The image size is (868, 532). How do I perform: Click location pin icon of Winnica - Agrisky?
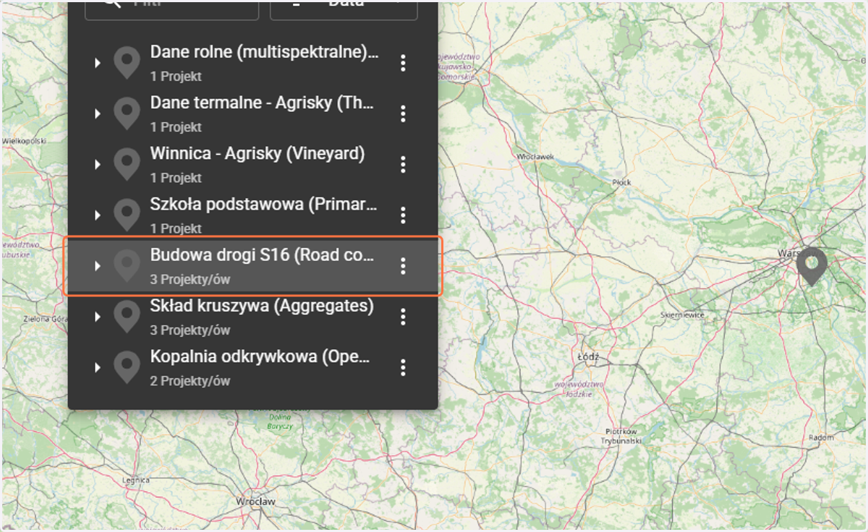click(x=127, y=164)
